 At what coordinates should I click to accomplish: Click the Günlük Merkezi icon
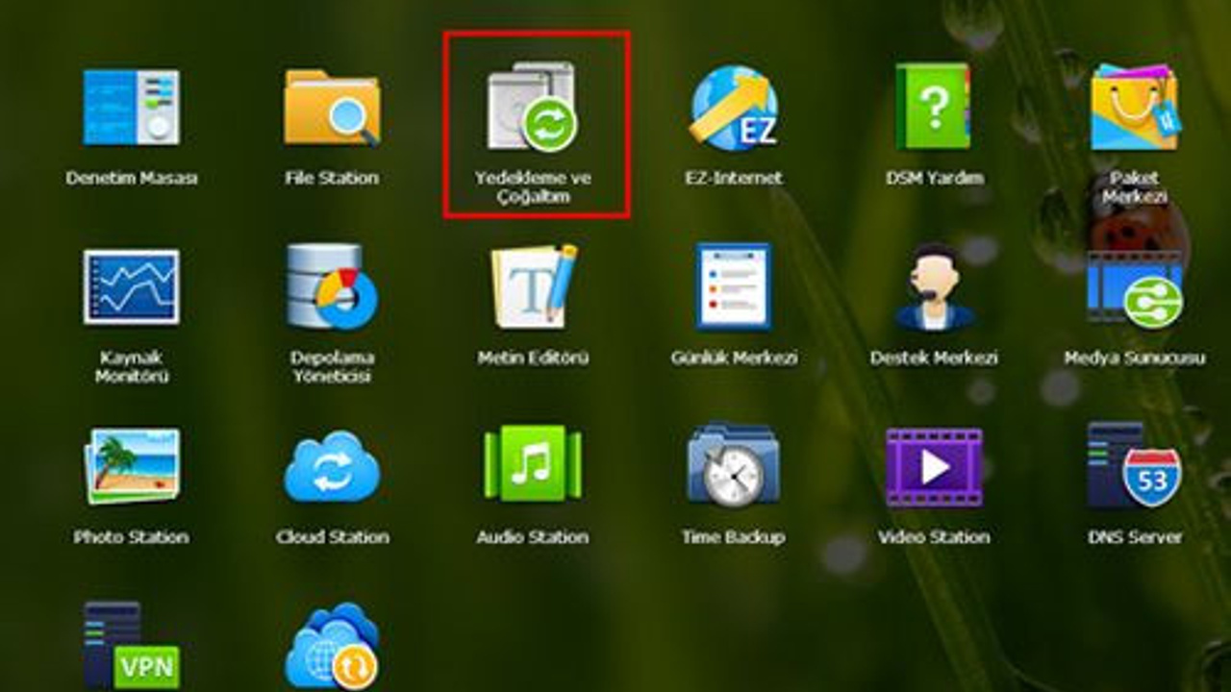coord(734,287)
